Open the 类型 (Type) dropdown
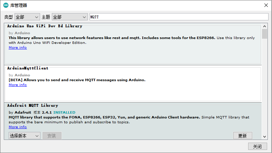 27,17
